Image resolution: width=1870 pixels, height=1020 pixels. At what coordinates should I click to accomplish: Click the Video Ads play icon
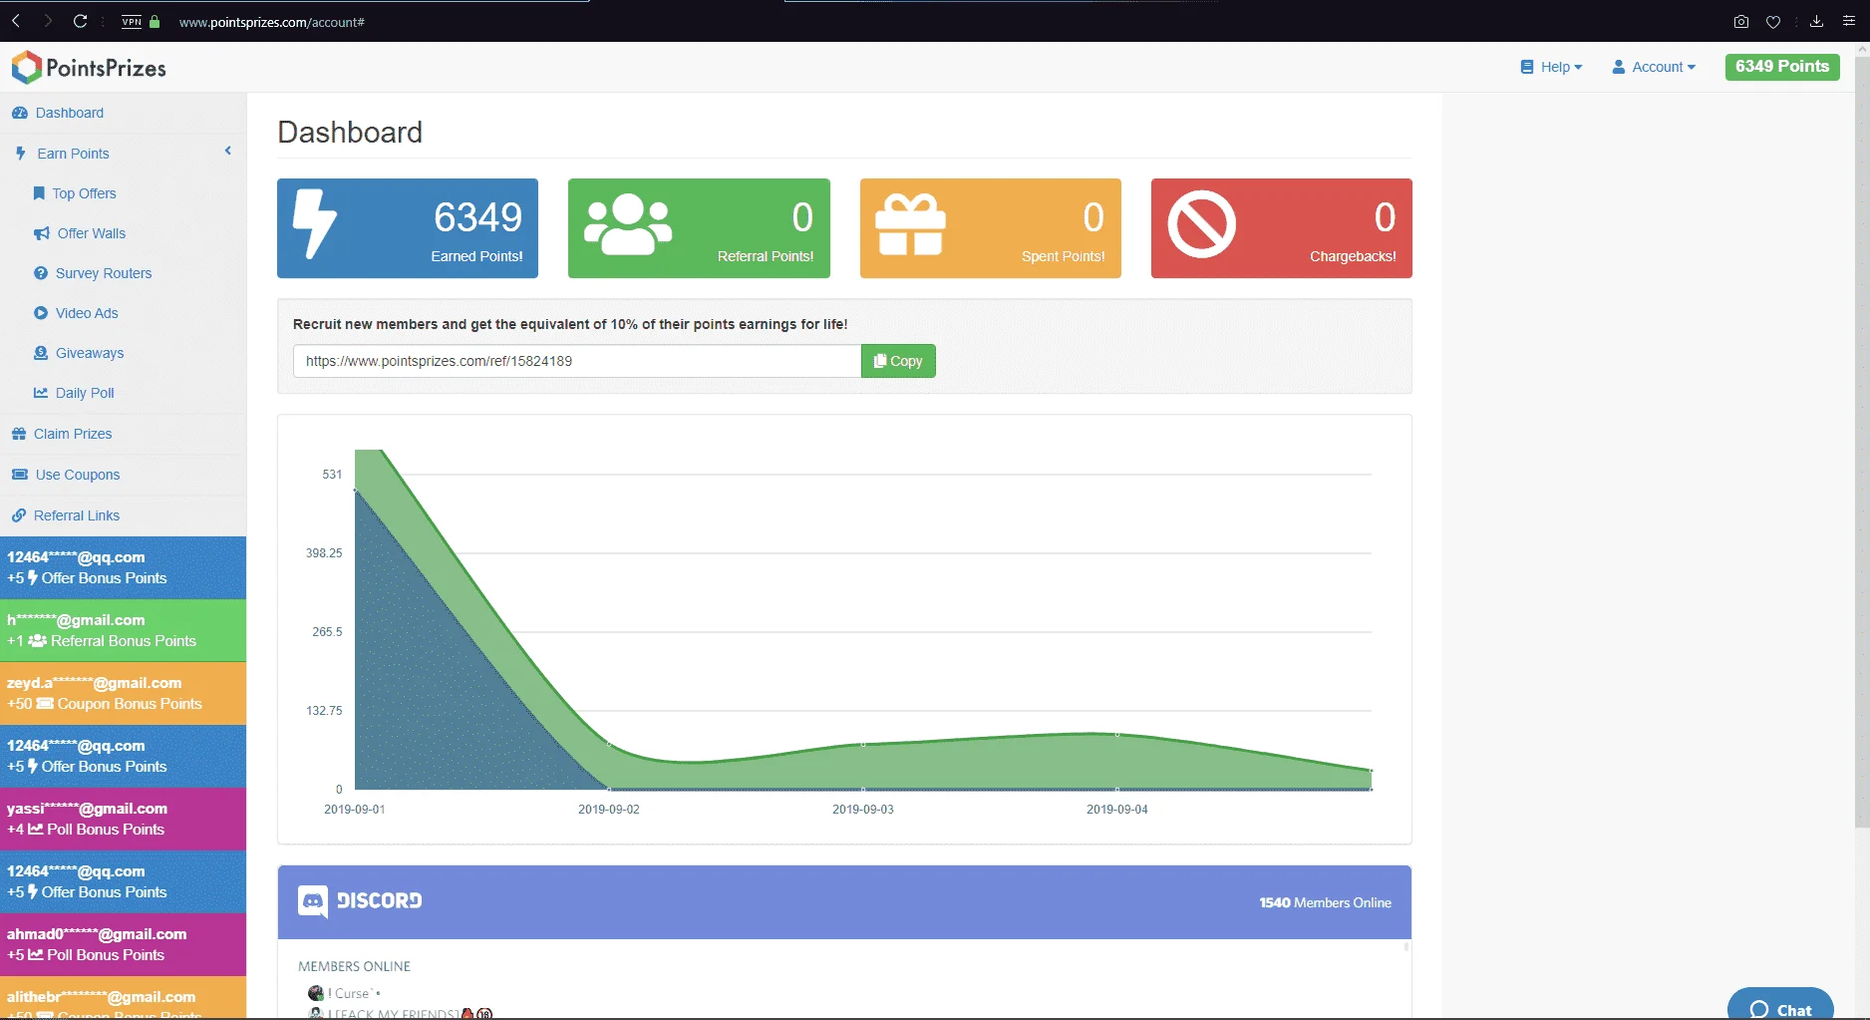41,313
